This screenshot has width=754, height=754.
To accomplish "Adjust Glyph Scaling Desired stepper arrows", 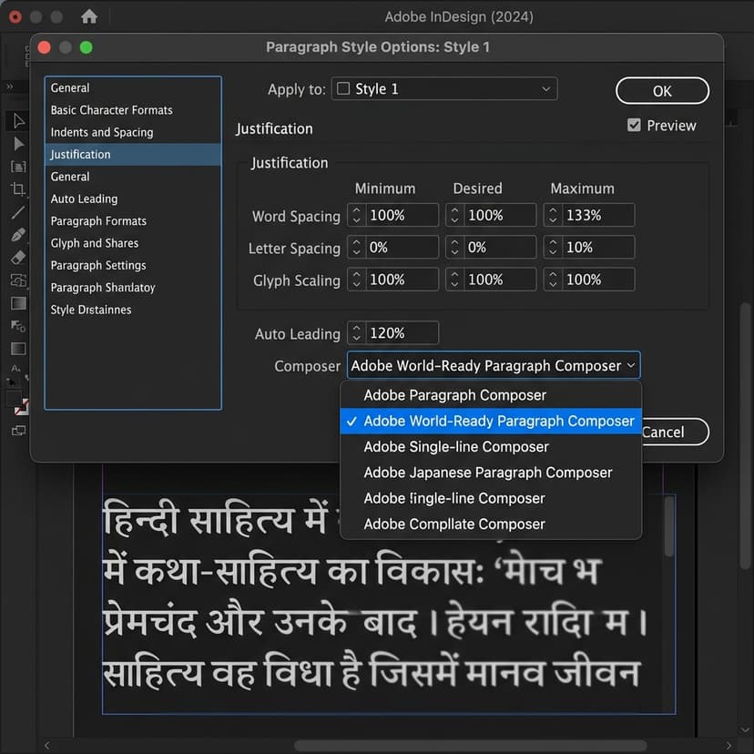I will pos(454,280).
